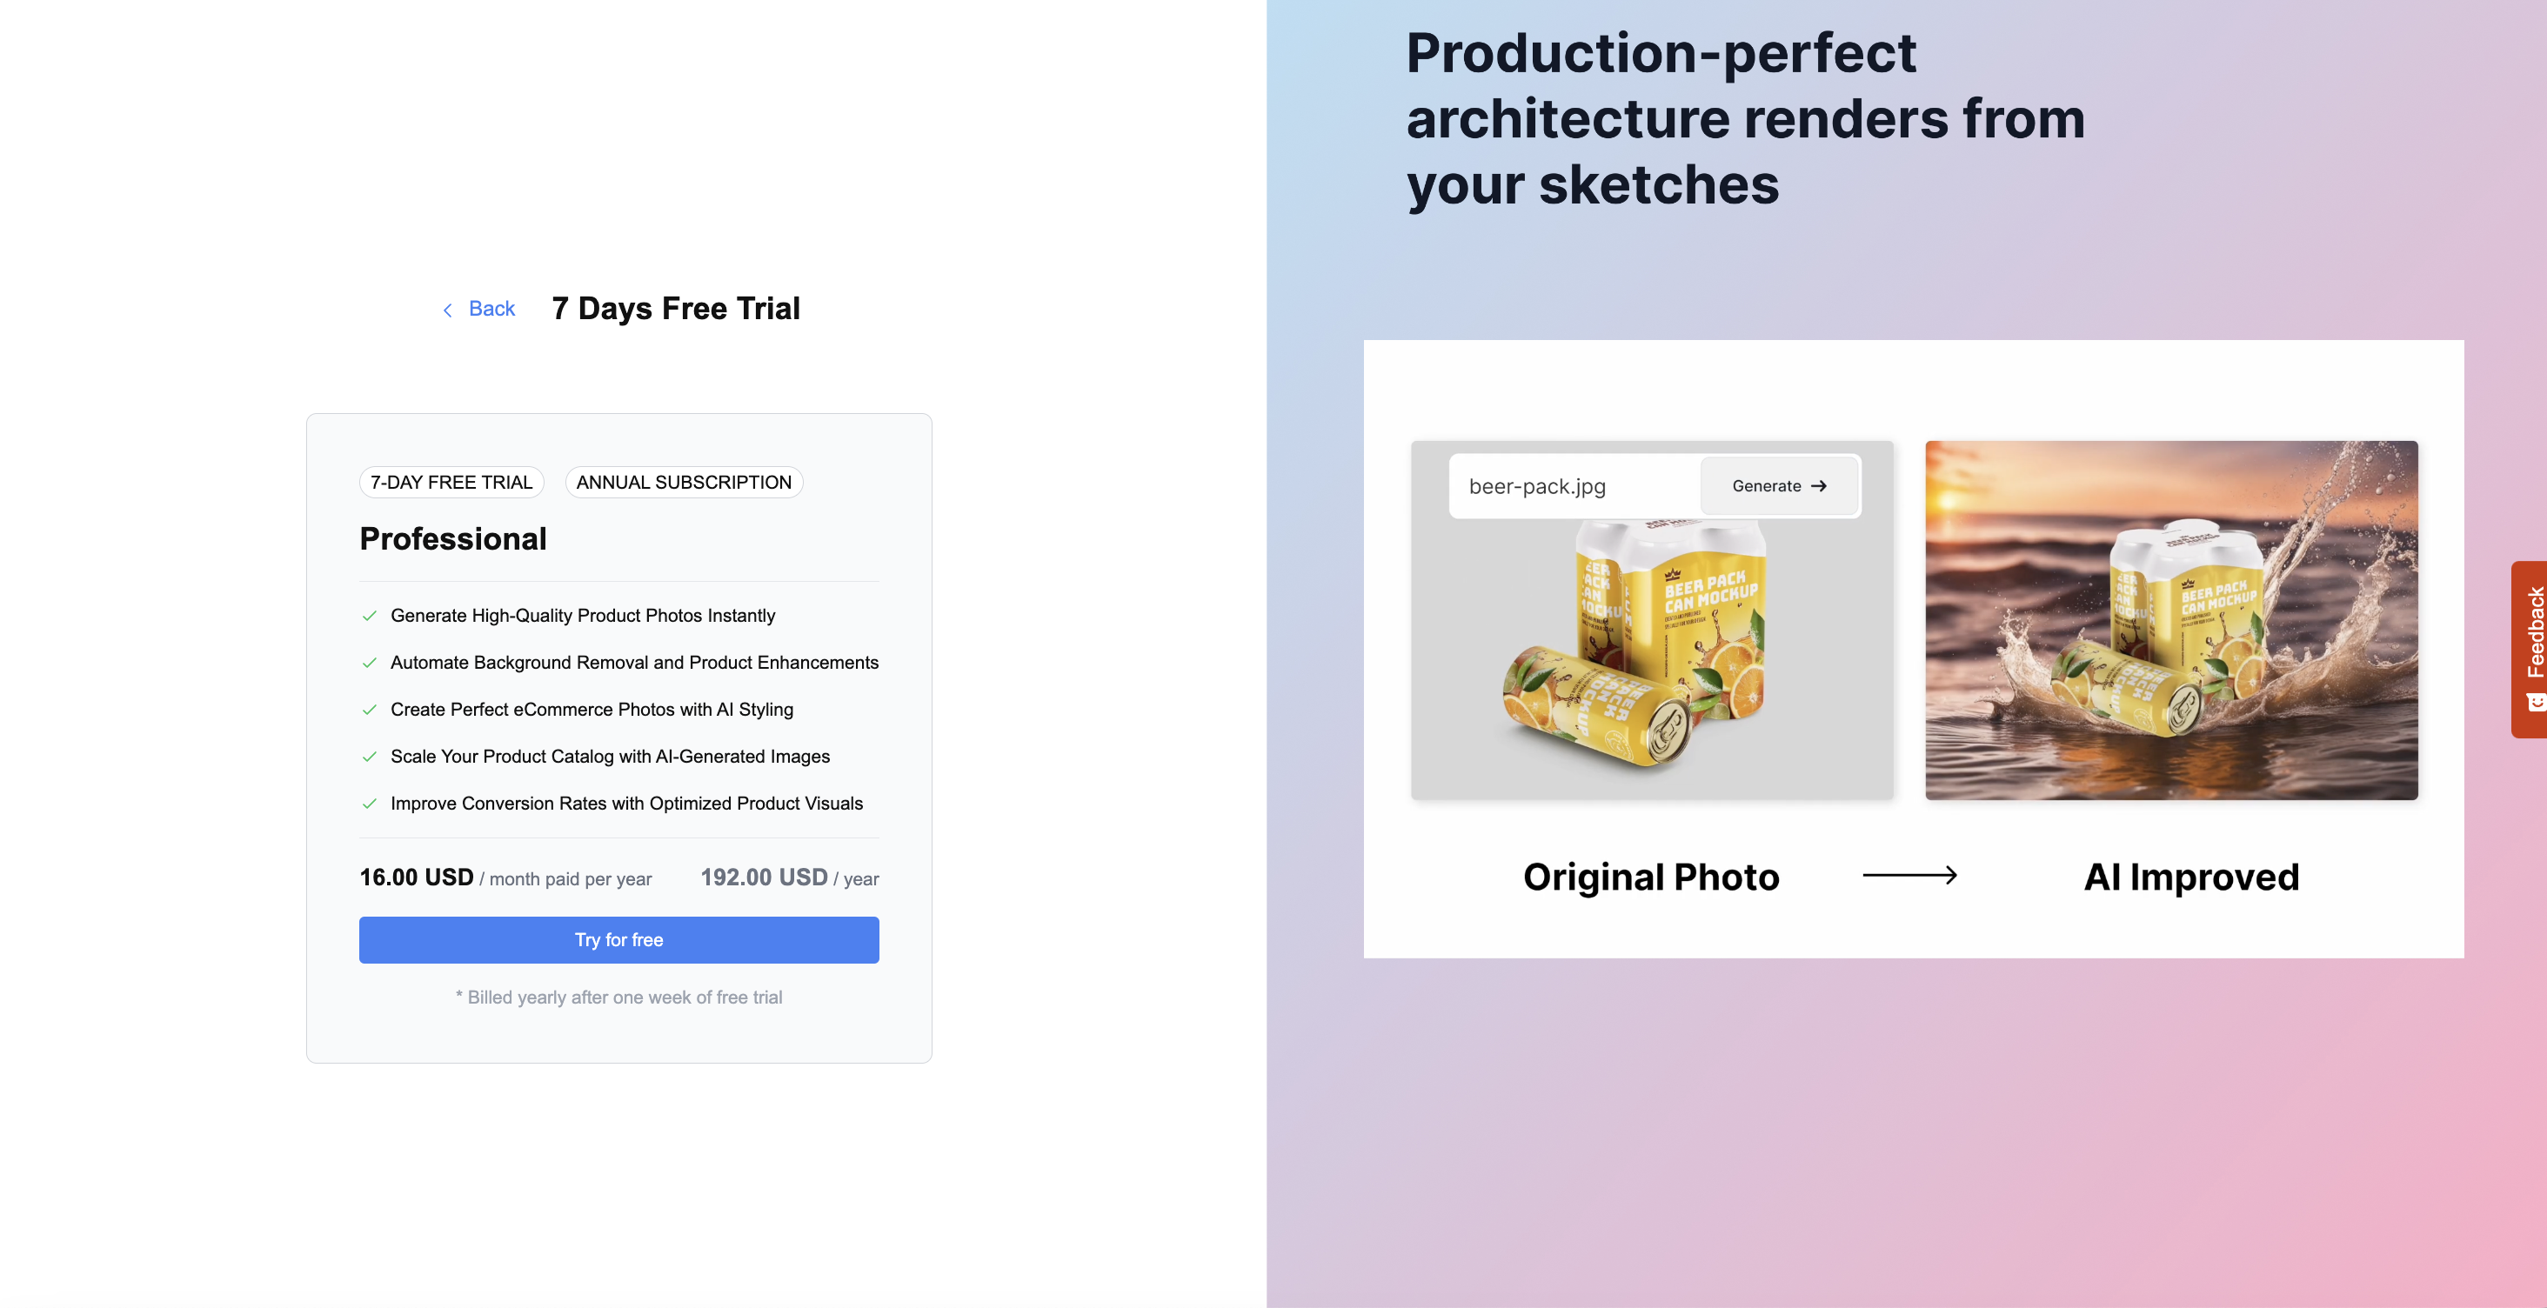This screenshot has width=2547, height=1308.
Task: Select the ANNUAL SUBSCRIPTION badge
Action: (x=683, y=482)
